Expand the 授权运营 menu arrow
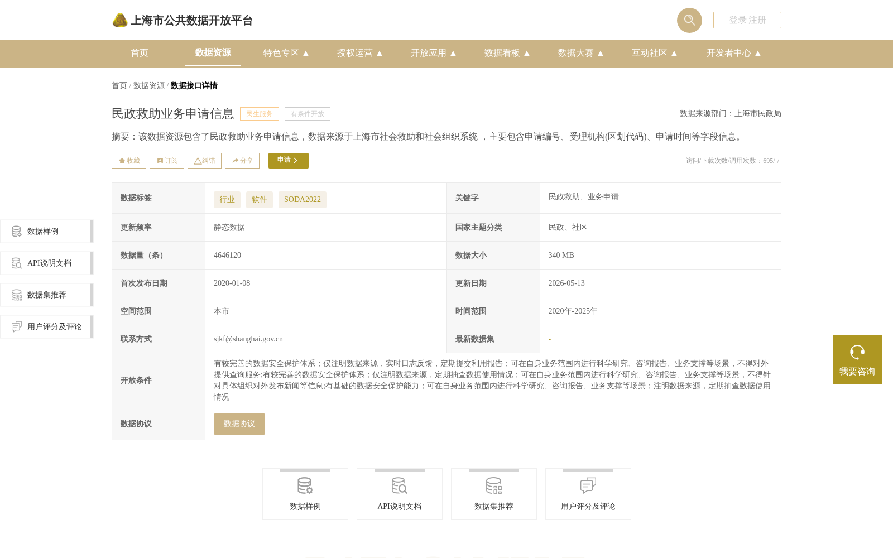The width and height of the screenshot is (893, 558). (380, 53)
